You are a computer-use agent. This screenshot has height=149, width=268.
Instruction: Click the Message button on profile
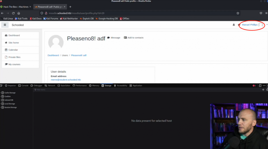(114, 38)
